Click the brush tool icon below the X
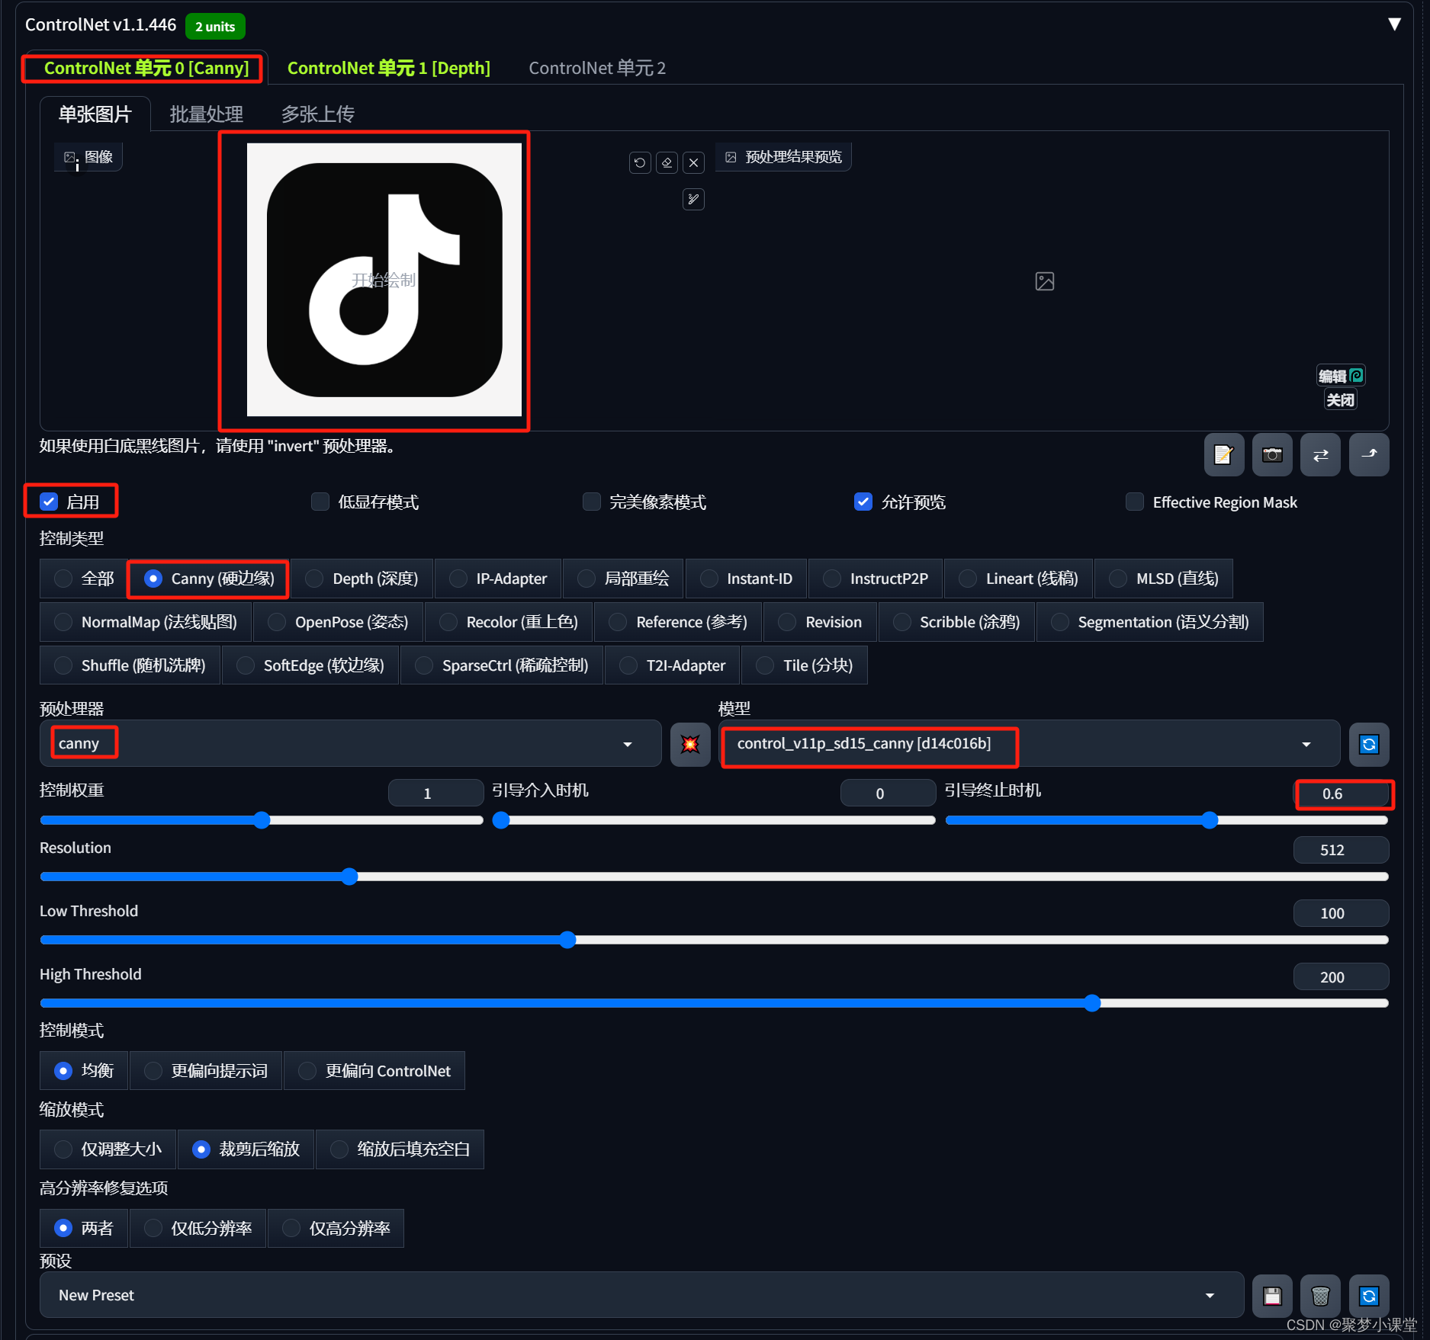 pyautogui.click(x=693, y=200)
